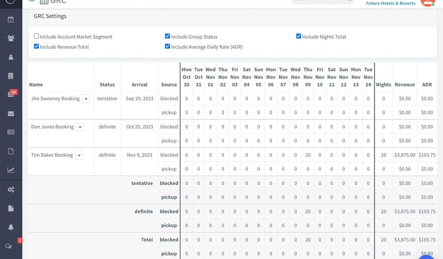Click the user avatar in top right
443x259 pixels.
coord(427,2)
